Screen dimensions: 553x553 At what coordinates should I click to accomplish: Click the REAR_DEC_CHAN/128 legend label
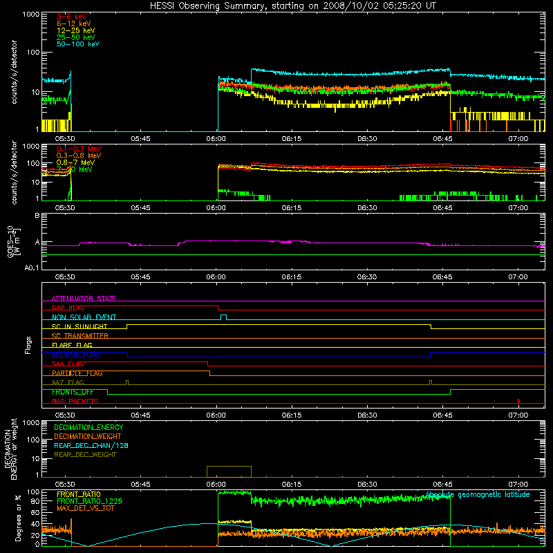tap(91, 445)
